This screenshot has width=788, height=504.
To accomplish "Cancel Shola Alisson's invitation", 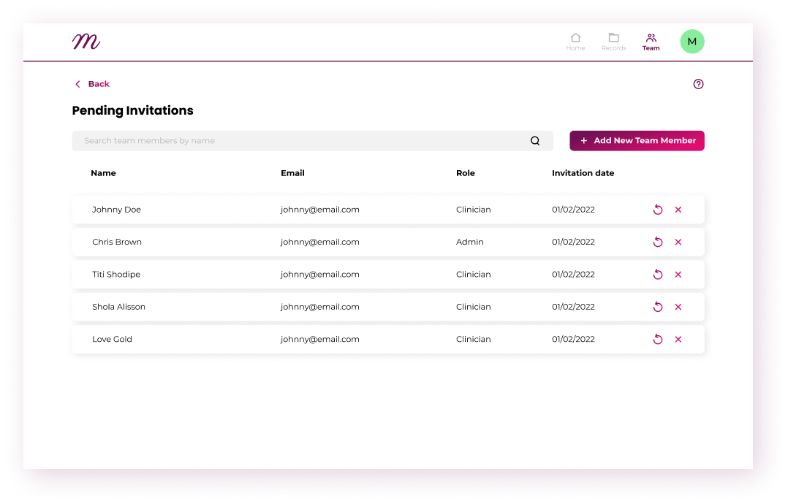I will (678, 307).
